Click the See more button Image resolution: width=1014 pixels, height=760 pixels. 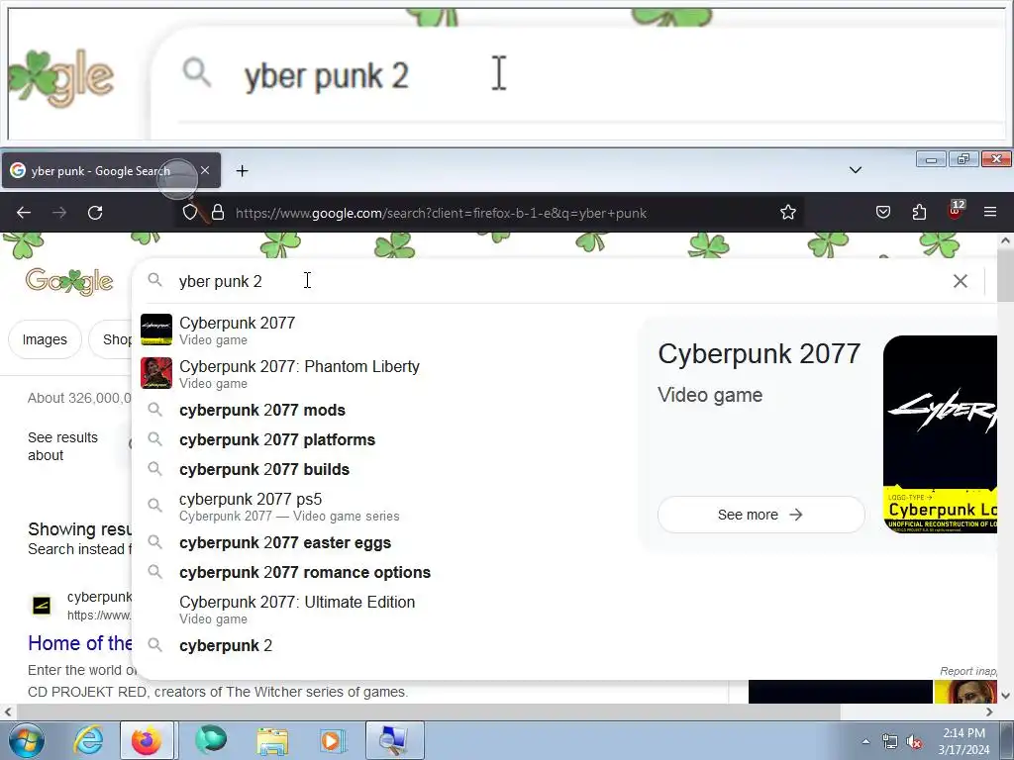tap(760, 515)
